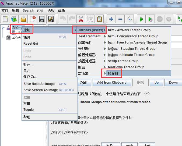
Task: Choose 合并 in context menu
Action: (50, 70)
